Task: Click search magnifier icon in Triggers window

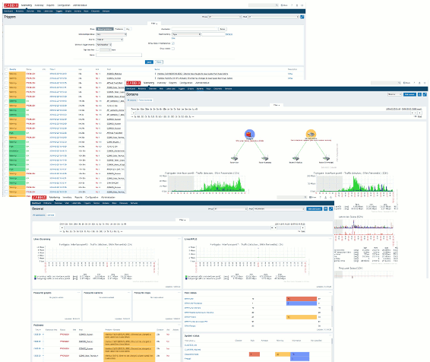Action: point(277,5)
